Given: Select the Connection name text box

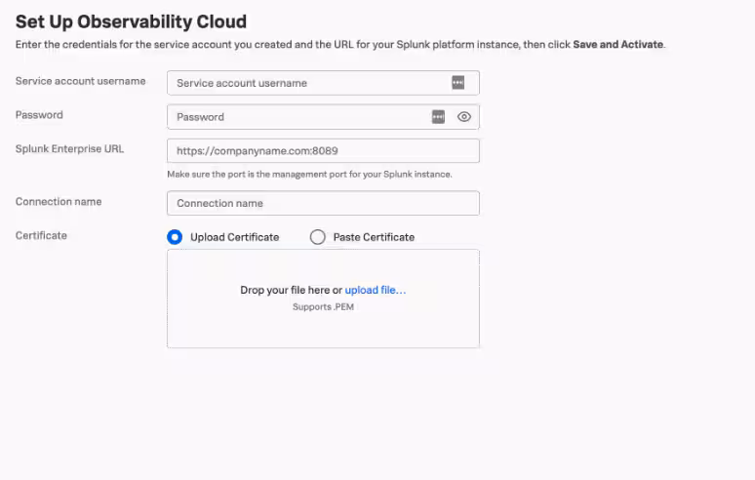Looking at the screenshot, I should pos(323,203).
